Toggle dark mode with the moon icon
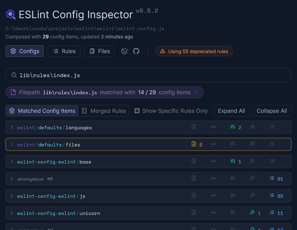This screenshot has width=297, height=230. [x=124, y=50]
